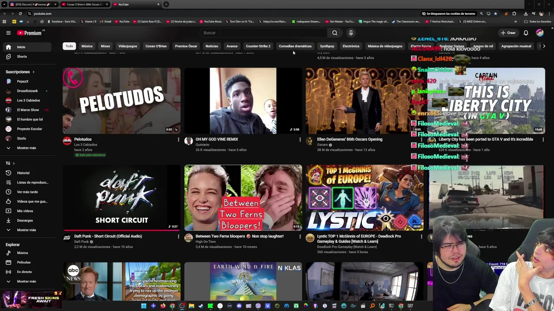
Task: Play Ellen DeGeneres' 86th Oscars Opening thumbnail
Action: 365,101
